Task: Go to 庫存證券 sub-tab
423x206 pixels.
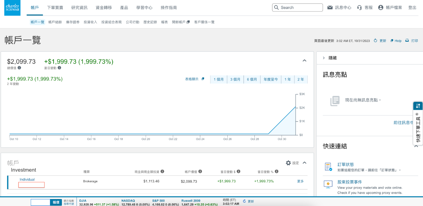Action: point(73,22)
